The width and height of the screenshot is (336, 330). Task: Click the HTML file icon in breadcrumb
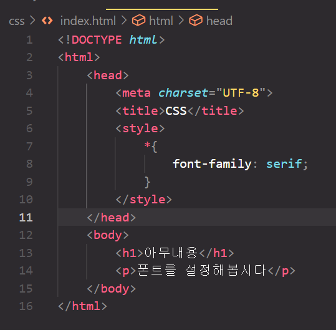(x=47, y=21)
